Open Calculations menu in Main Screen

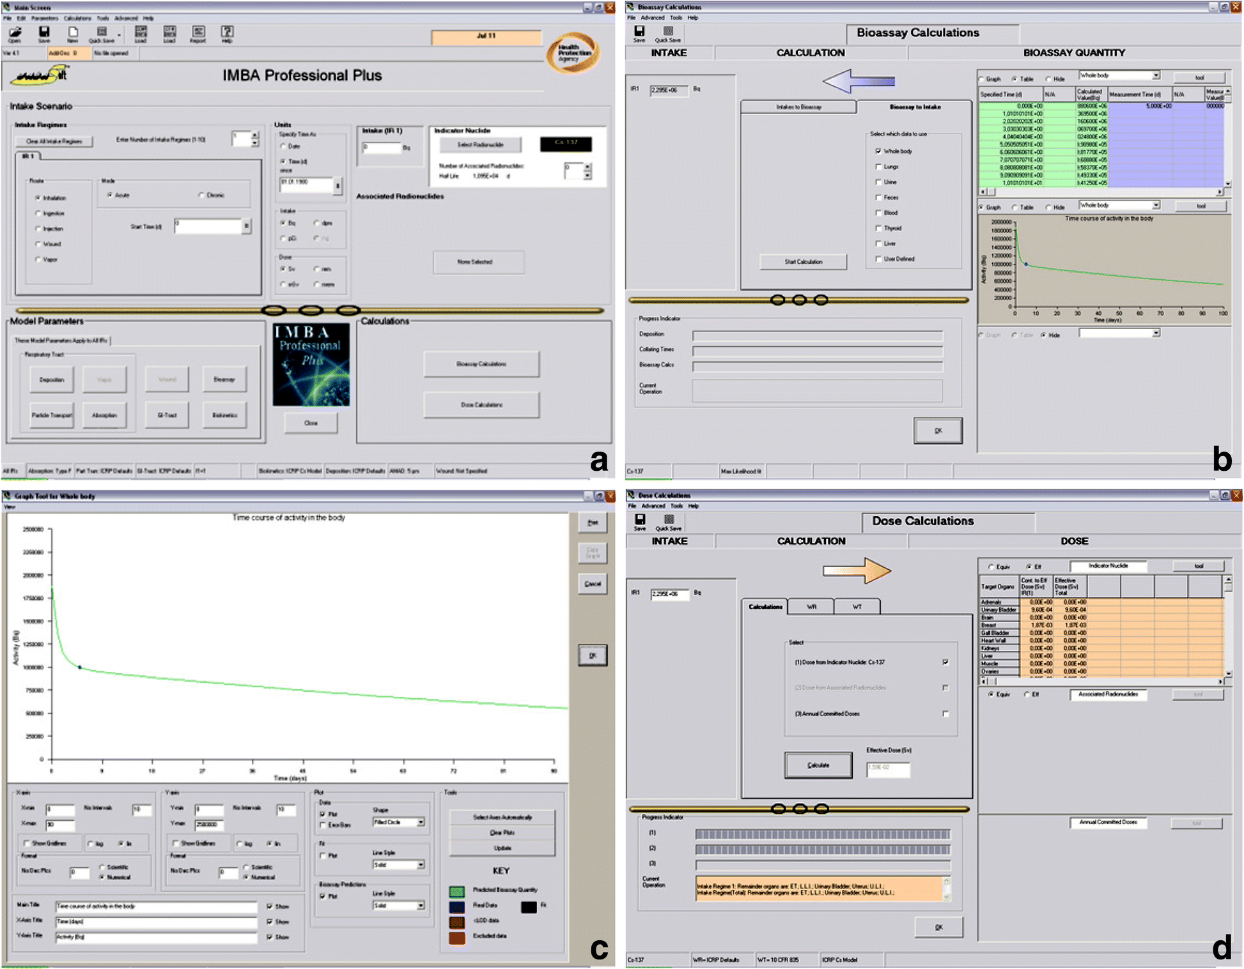point(77,19)
